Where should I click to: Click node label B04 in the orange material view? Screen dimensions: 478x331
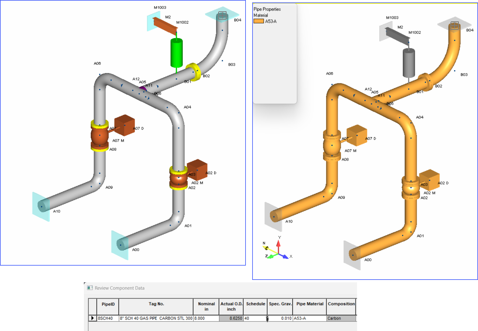[470, 30]
